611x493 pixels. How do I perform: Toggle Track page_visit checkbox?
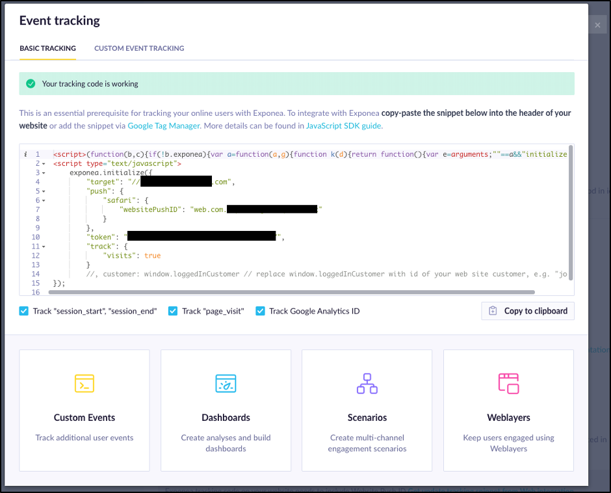tap(173, 311)
